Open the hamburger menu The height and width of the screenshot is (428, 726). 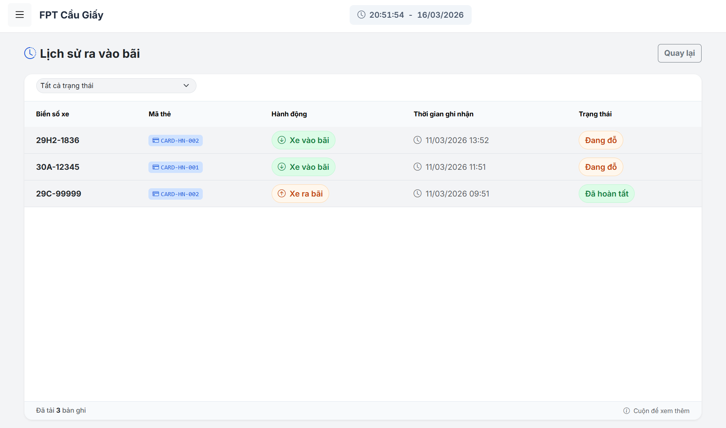click(20, 15)
